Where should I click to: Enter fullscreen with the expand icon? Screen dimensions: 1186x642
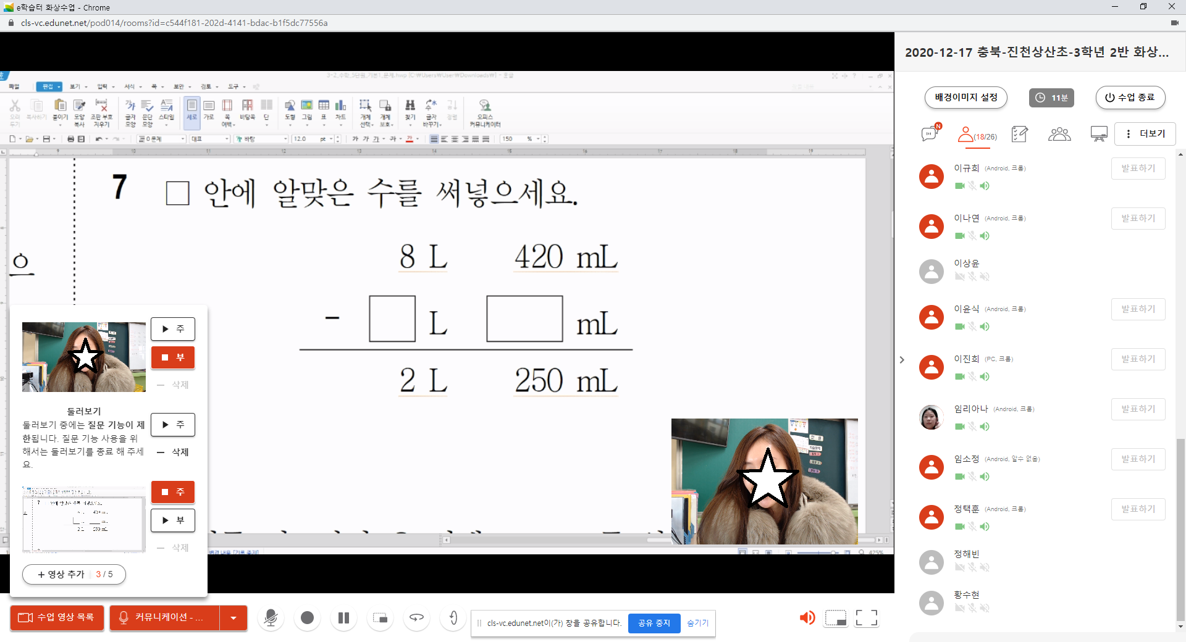(x=866, y=617)
